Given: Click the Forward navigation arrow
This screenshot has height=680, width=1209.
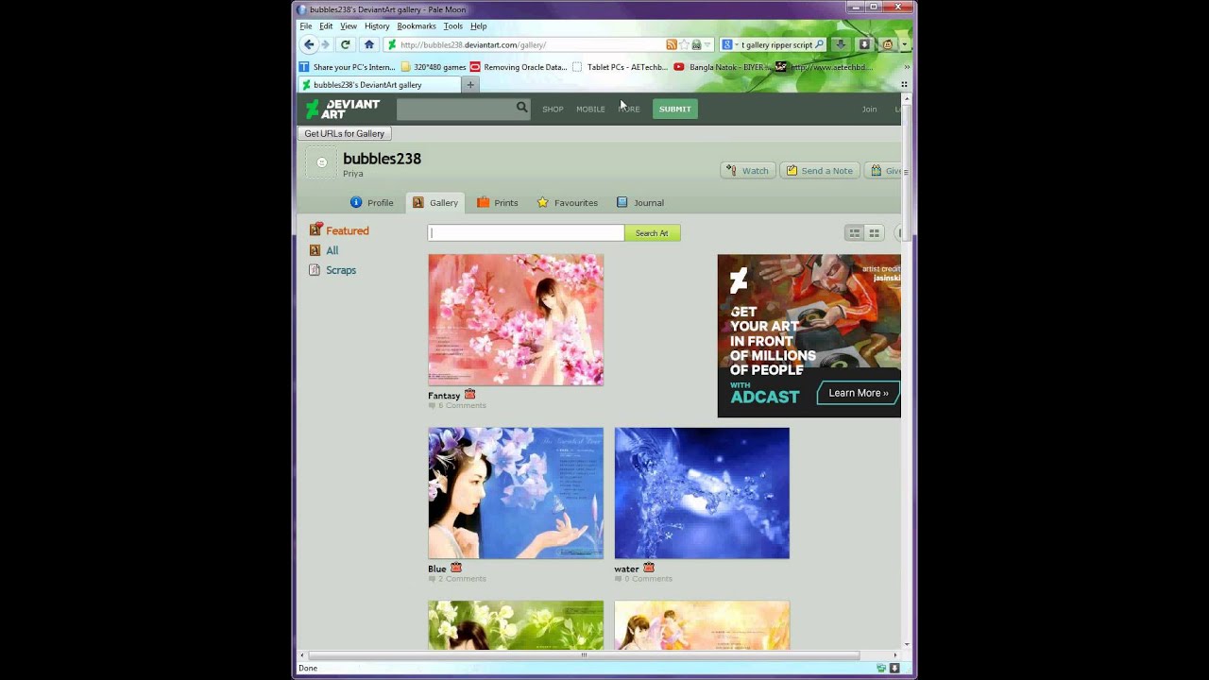Looking at the screenshot, I should point(325,44).
